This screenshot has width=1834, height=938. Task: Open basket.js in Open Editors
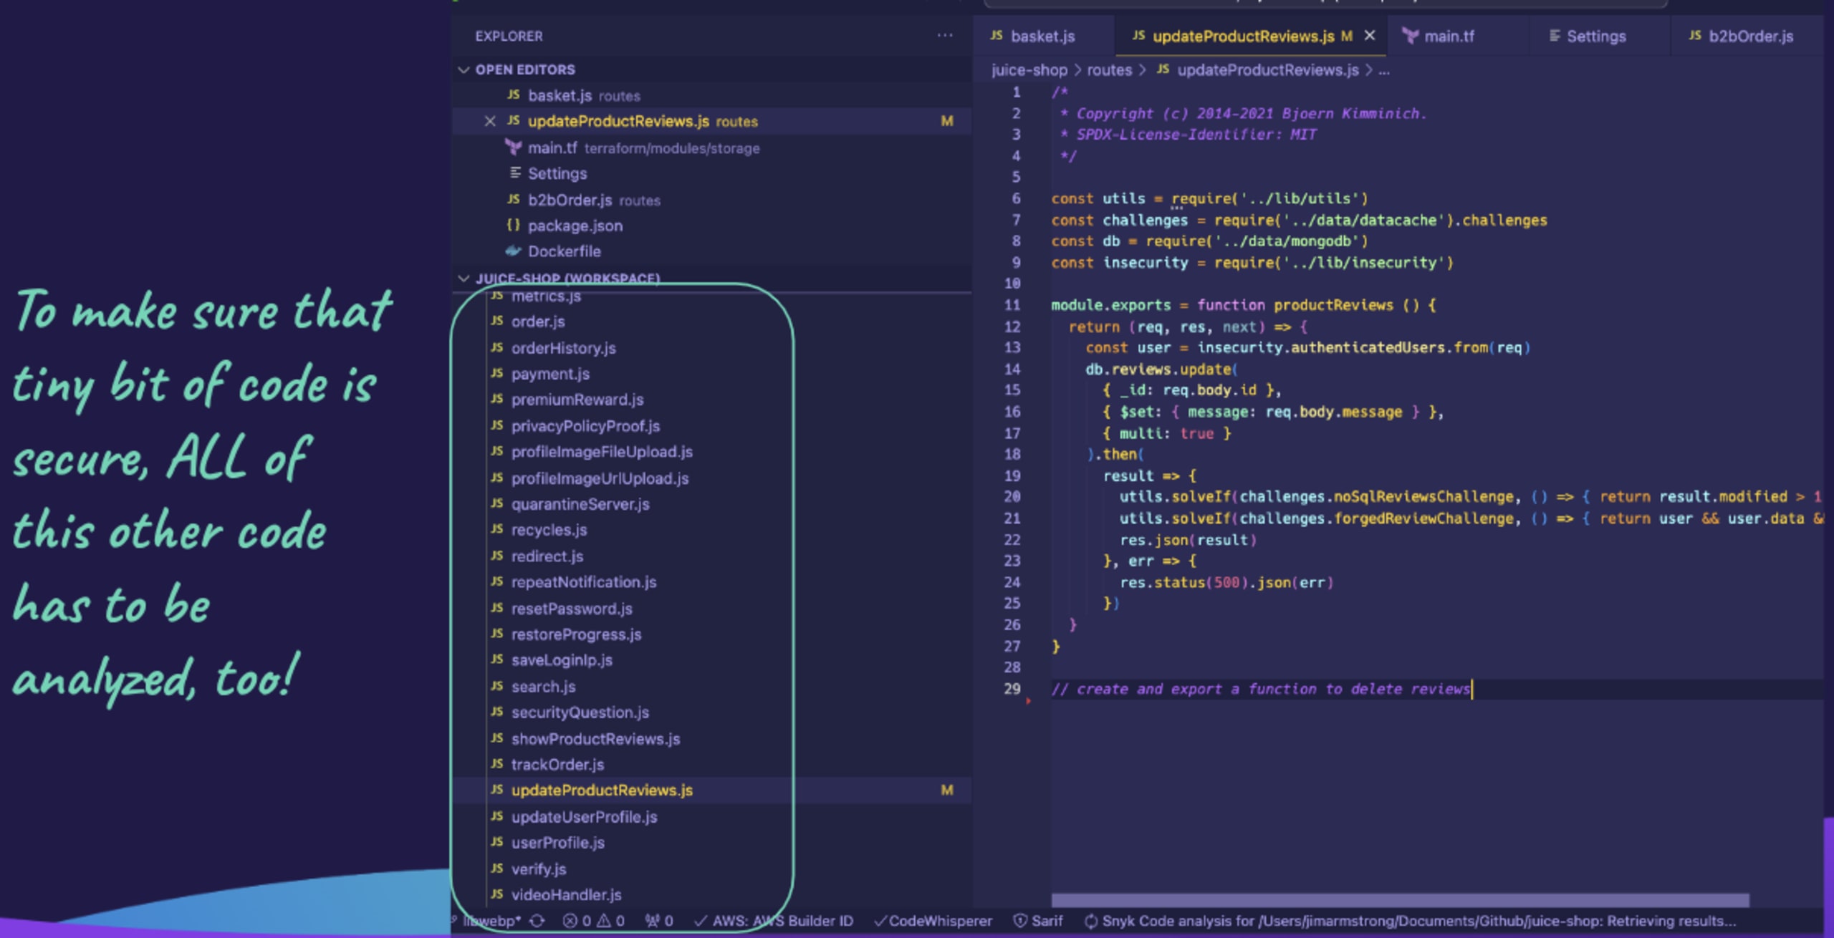tap(712, 95)
